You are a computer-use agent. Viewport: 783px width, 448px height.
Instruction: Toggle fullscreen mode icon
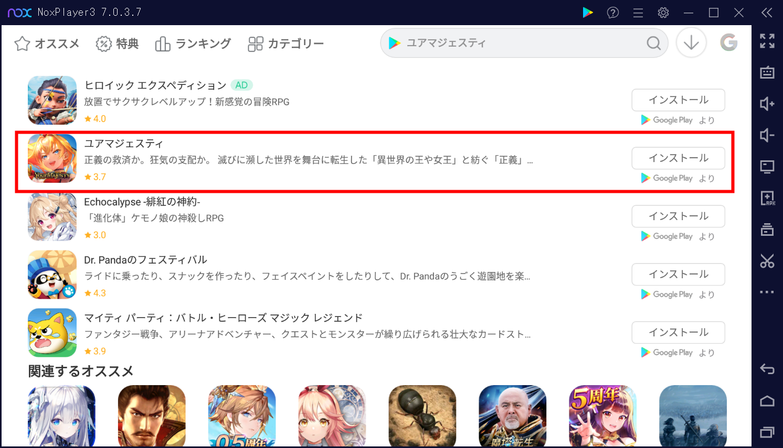pyautogui.click(x=767, y=41)
